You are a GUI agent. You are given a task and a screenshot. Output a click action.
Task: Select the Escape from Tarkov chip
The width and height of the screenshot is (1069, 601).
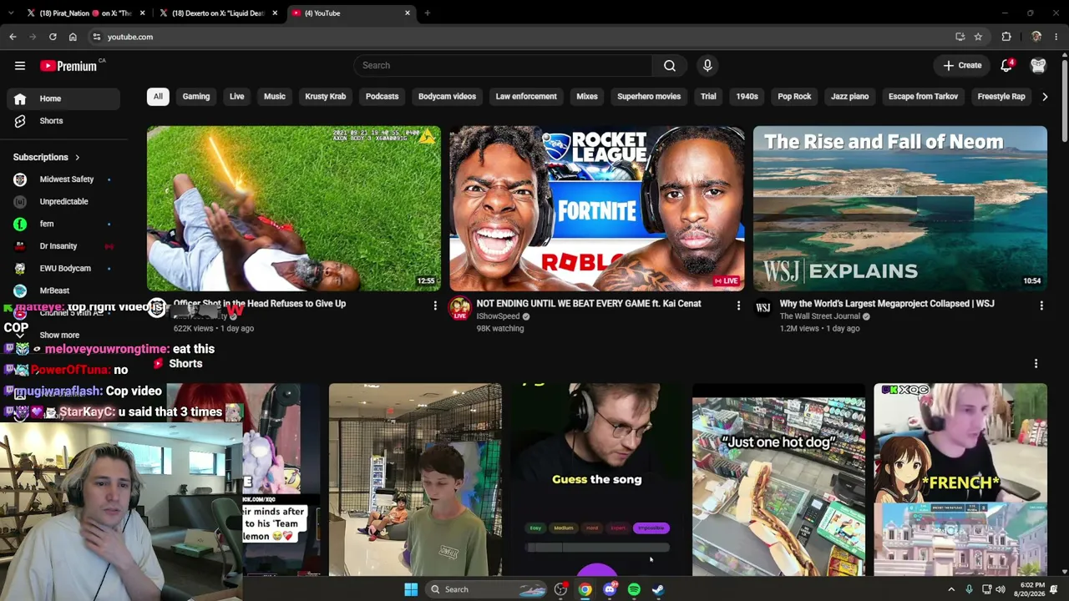point(923,97)
